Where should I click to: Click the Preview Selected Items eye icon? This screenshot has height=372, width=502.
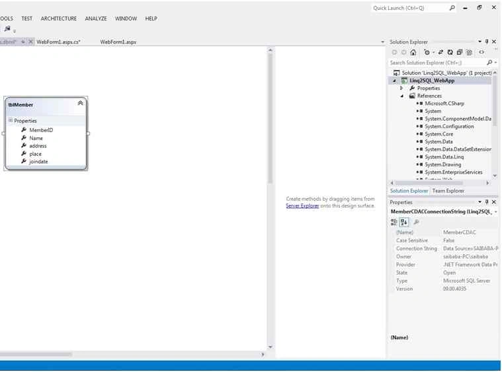(481, 52)
